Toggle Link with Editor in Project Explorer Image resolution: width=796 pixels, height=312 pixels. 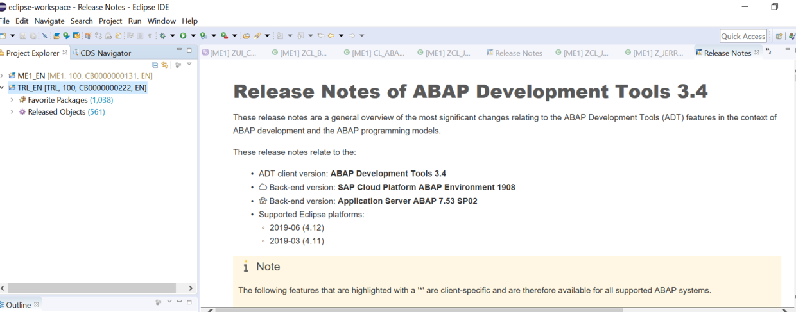[165, 65]
